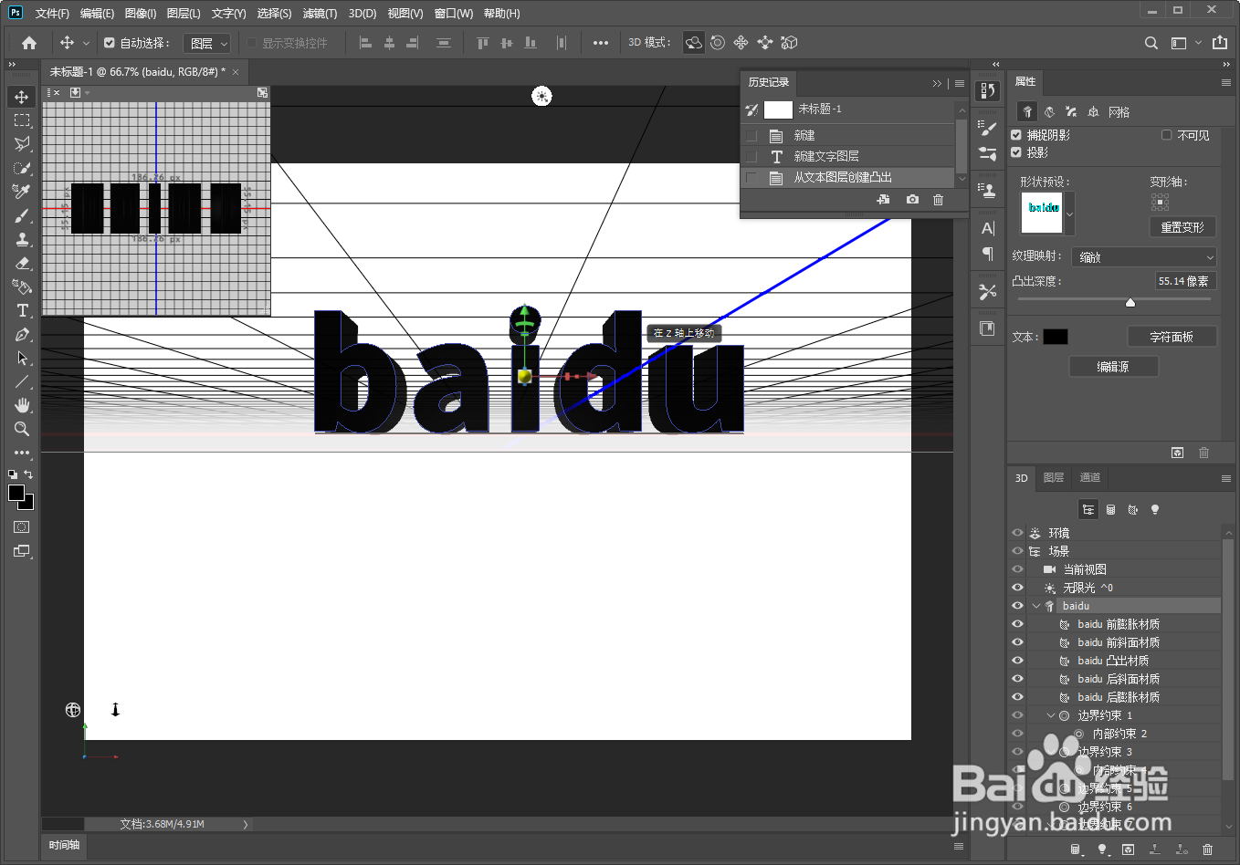
Task: Disable the 投影 checkbox
Action: point(1017,152)
